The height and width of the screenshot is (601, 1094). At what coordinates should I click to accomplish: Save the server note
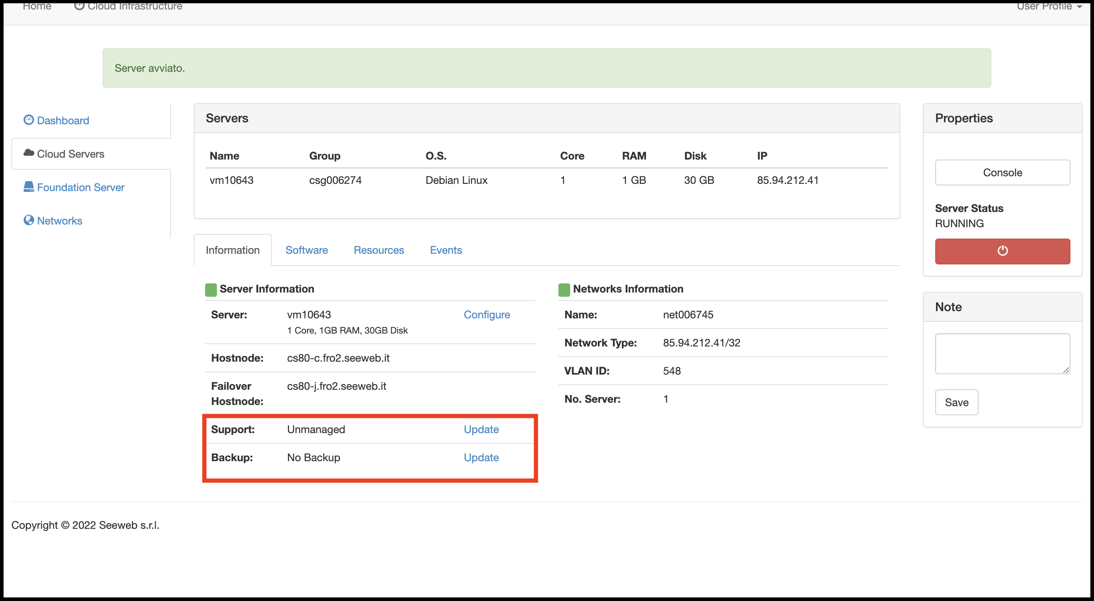coord(956,402)
